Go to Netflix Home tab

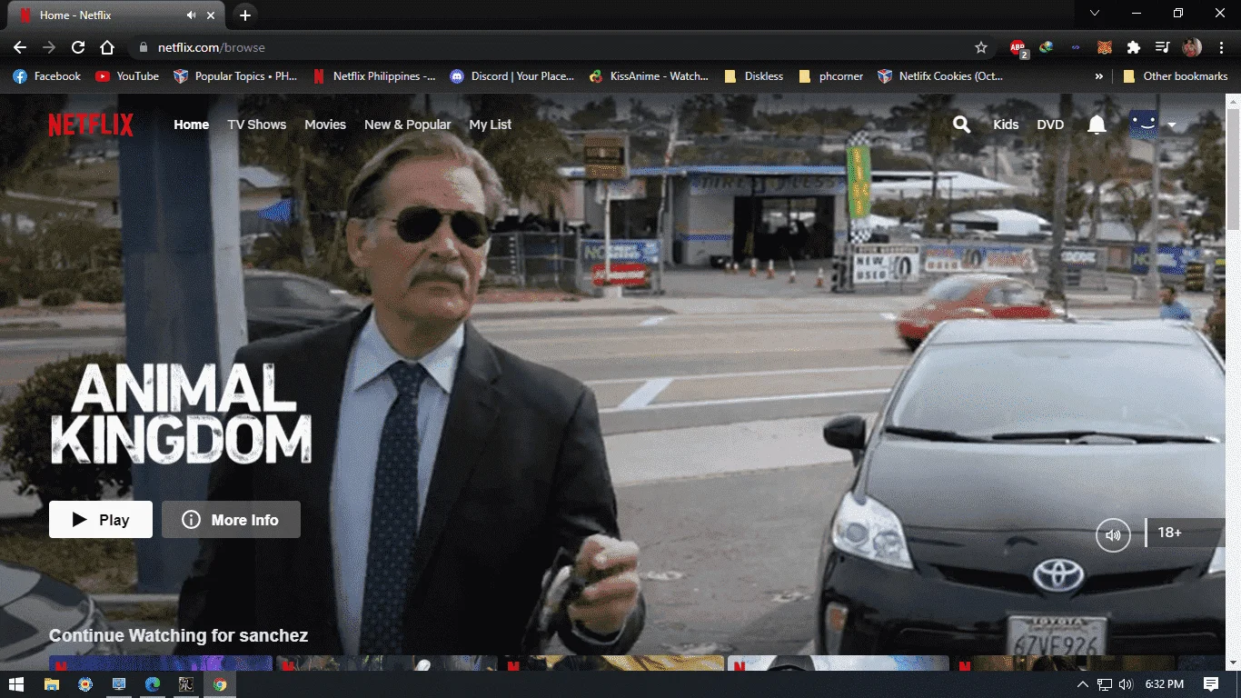tap(192, 125)
